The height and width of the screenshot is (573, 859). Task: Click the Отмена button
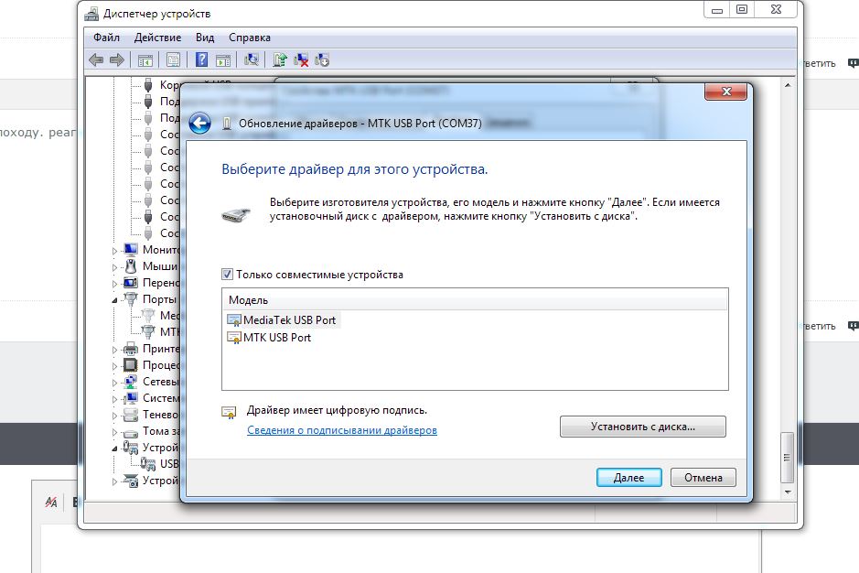pyautogui.click(x=703, y=478)
